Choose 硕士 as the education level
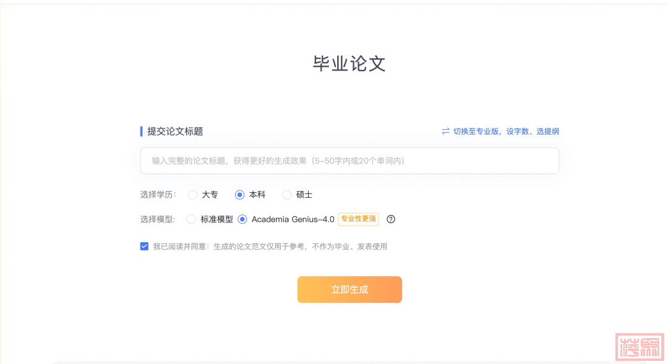This screenshot has width=668, height=364. click(x=287, y=195)
